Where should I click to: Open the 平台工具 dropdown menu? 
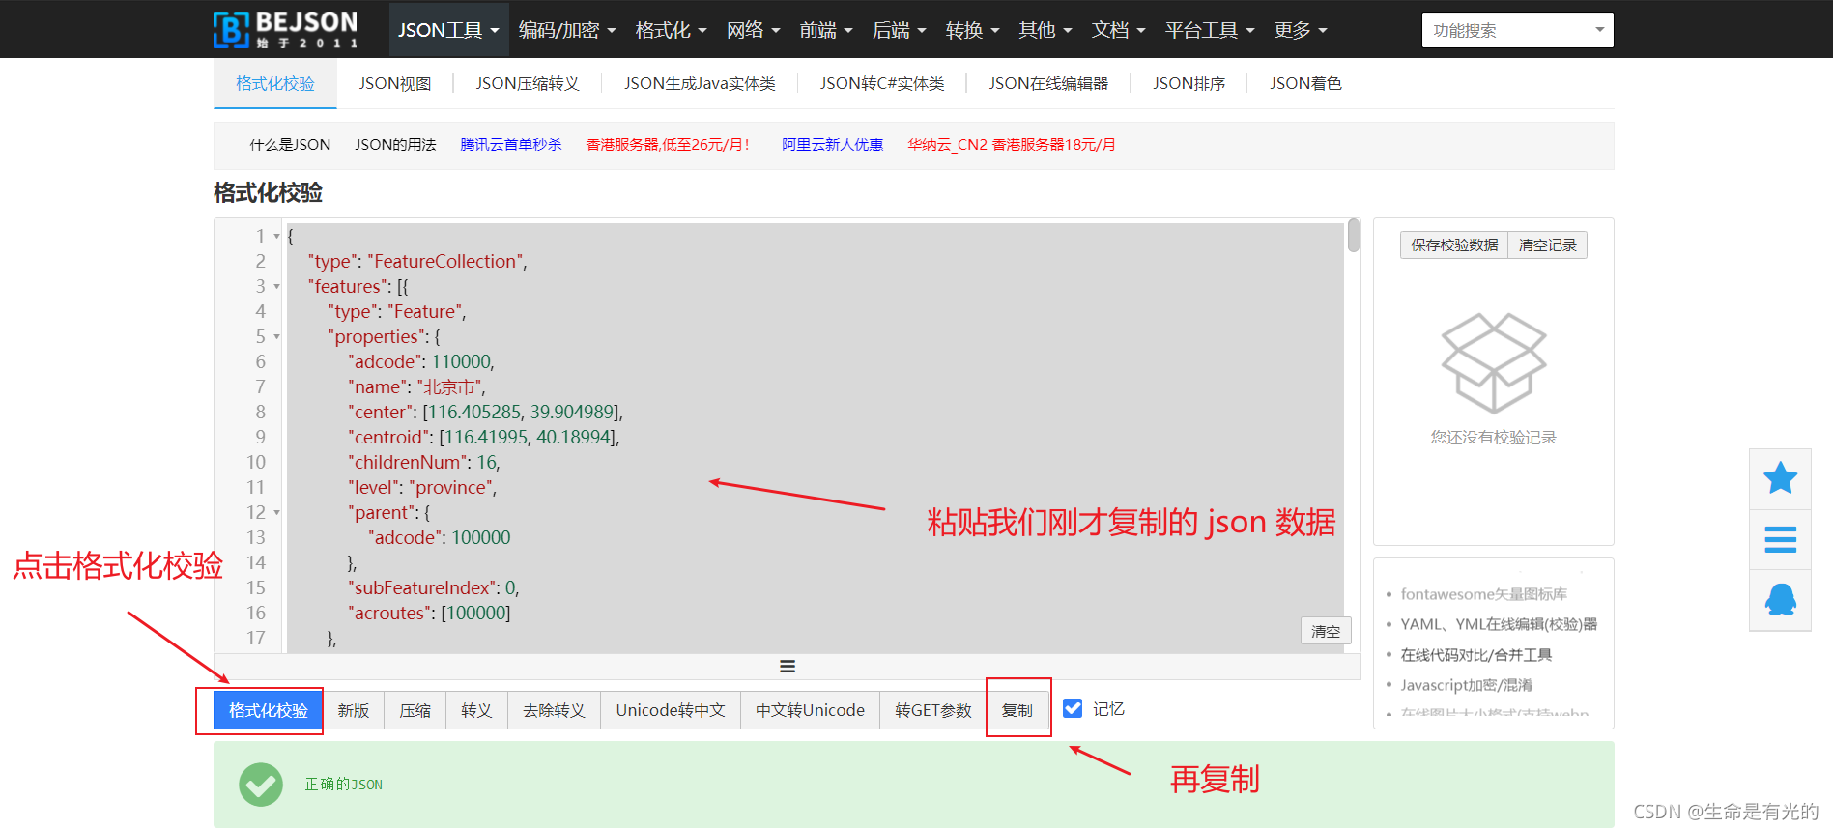pyautogui.click(x=1210, y=30)
